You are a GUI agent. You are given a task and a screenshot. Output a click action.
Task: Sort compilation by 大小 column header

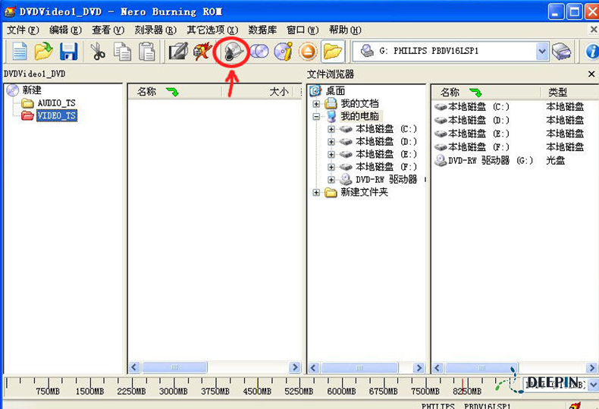pos(278,92)
